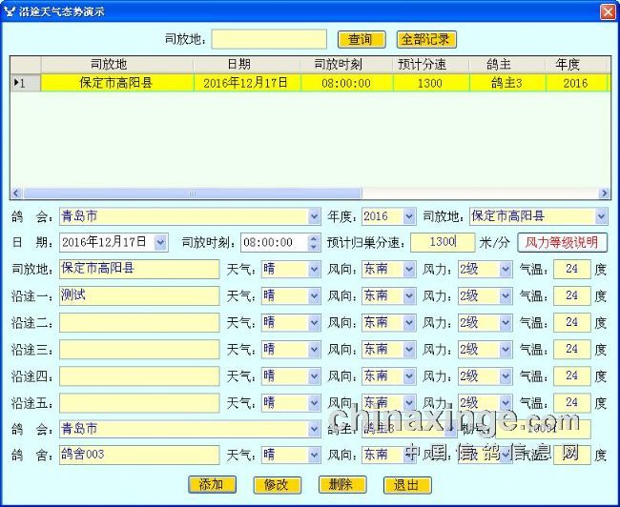
Task: Open the 日期 date picker dropdown
Action: [160, 242]
